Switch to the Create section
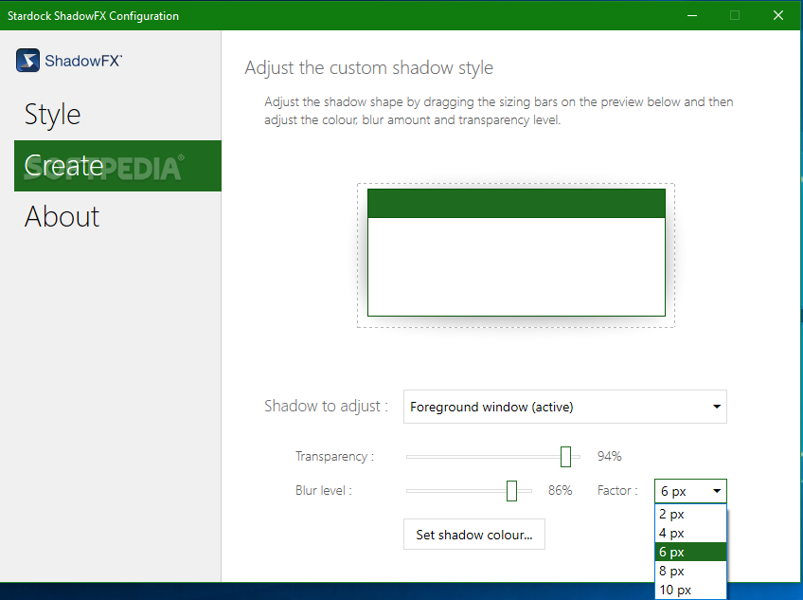Viewport: 803px width, 600px height. [117, 166]
